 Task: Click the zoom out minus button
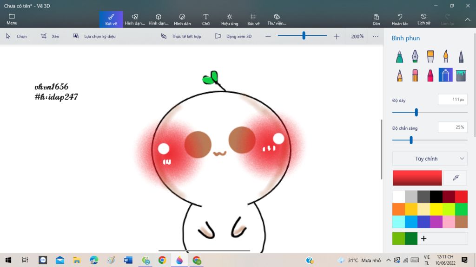click(x=268, y=36)
